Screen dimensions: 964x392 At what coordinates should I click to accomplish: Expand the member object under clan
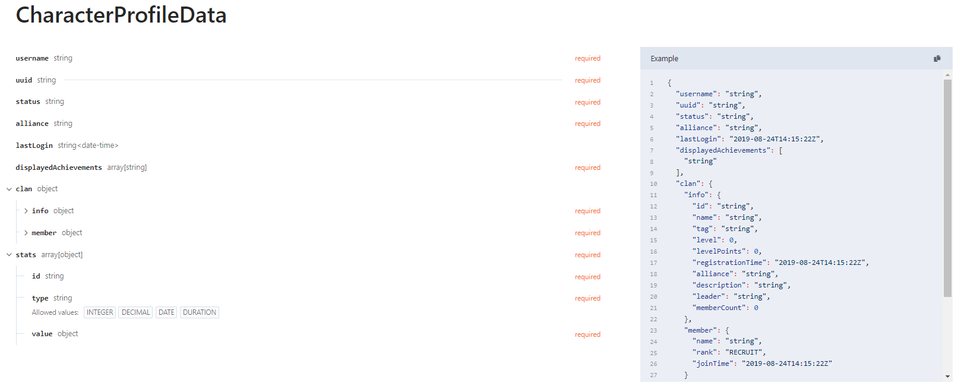(26, 233)
